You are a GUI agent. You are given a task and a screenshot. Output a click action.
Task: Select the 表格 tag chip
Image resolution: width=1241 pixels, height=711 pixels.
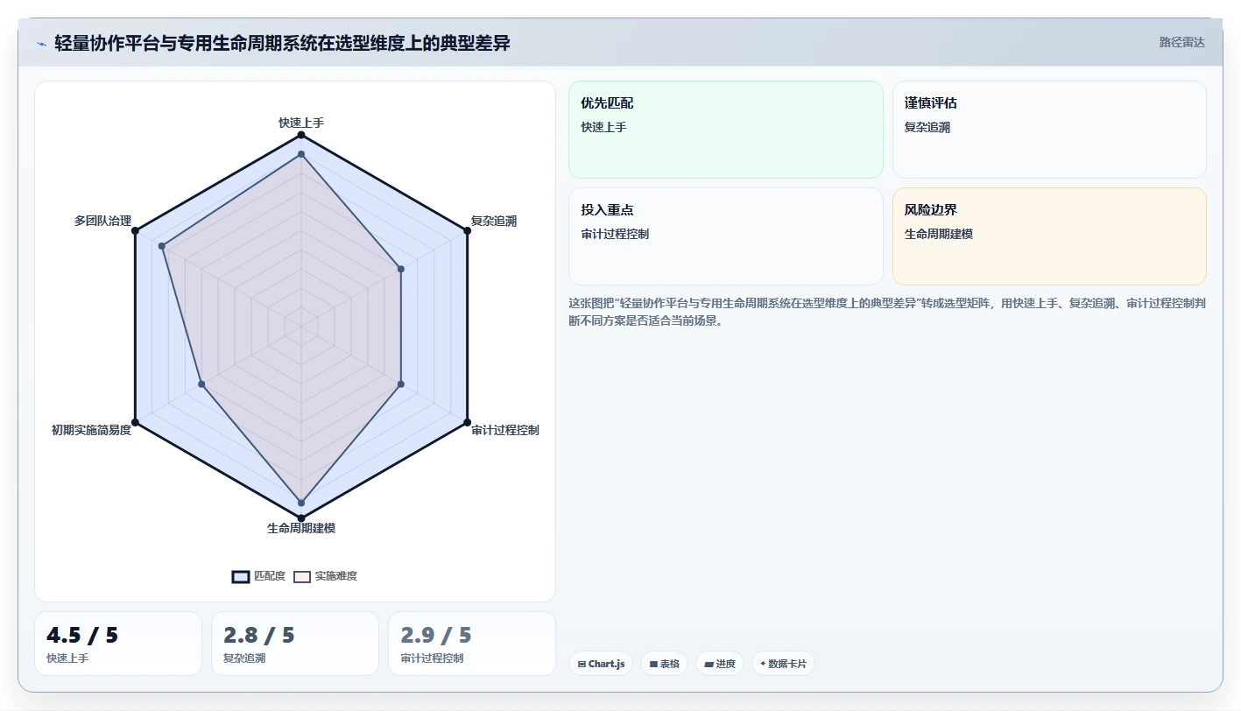(x=665, y=664)
